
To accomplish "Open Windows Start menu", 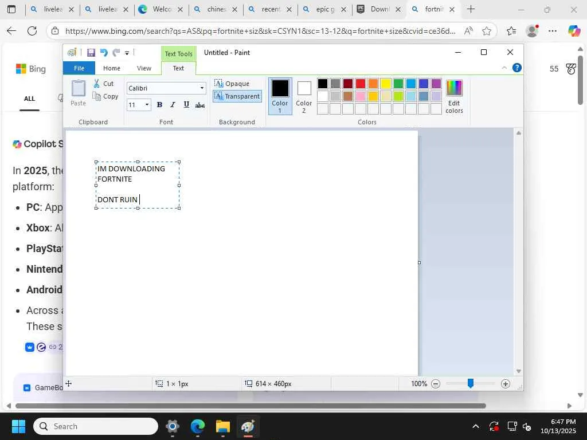I will [x=18, y=426].
